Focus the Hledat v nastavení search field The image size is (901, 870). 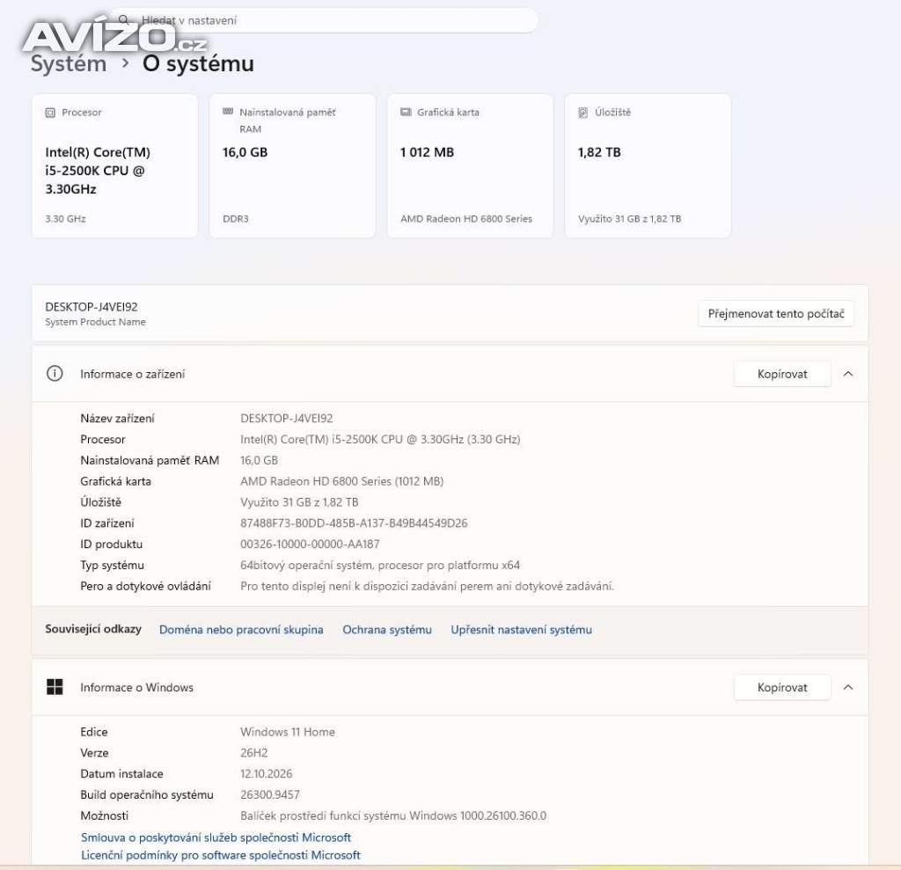324,20
